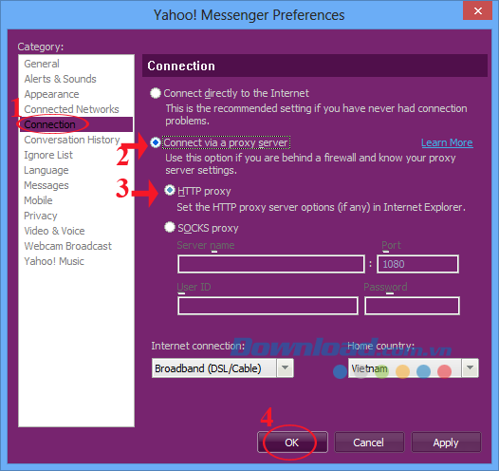This screenshot has width=499, height=471.
Task: Open the Home country dropdown
Action: [x=413, y=368]
